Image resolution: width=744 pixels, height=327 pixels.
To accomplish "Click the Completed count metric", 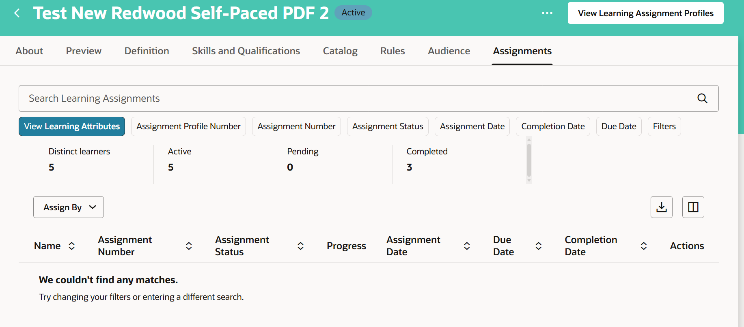I will 427,160.
